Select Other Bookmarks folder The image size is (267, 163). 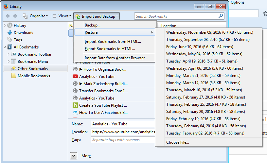35,69
